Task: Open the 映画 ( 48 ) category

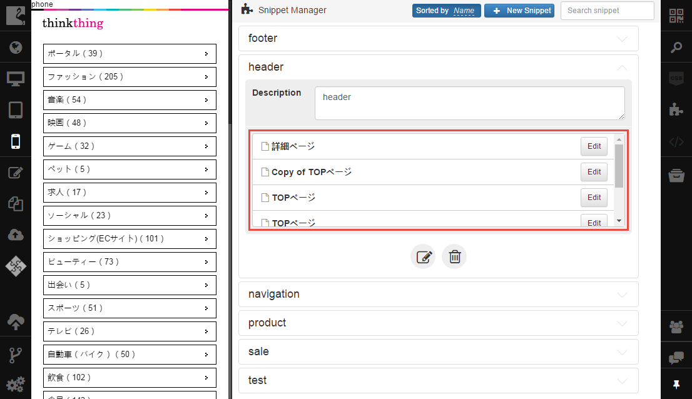Action: (x=130, y=123)
